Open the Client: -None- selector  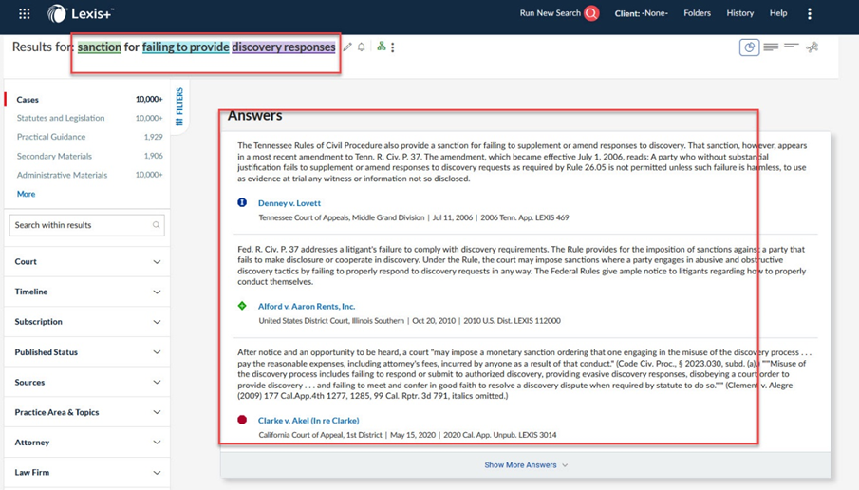[x=641, y=13]
